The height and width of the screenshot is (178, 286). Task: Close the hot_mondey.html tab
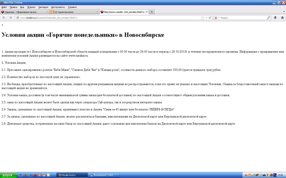click(147, 12)
